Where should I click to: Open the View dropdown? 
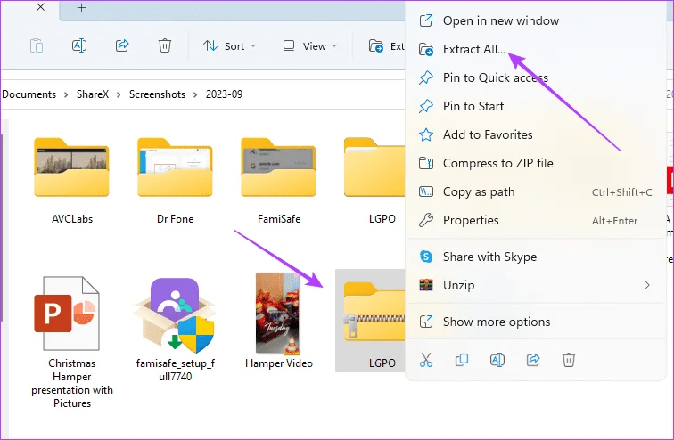[x=310, y=46]
